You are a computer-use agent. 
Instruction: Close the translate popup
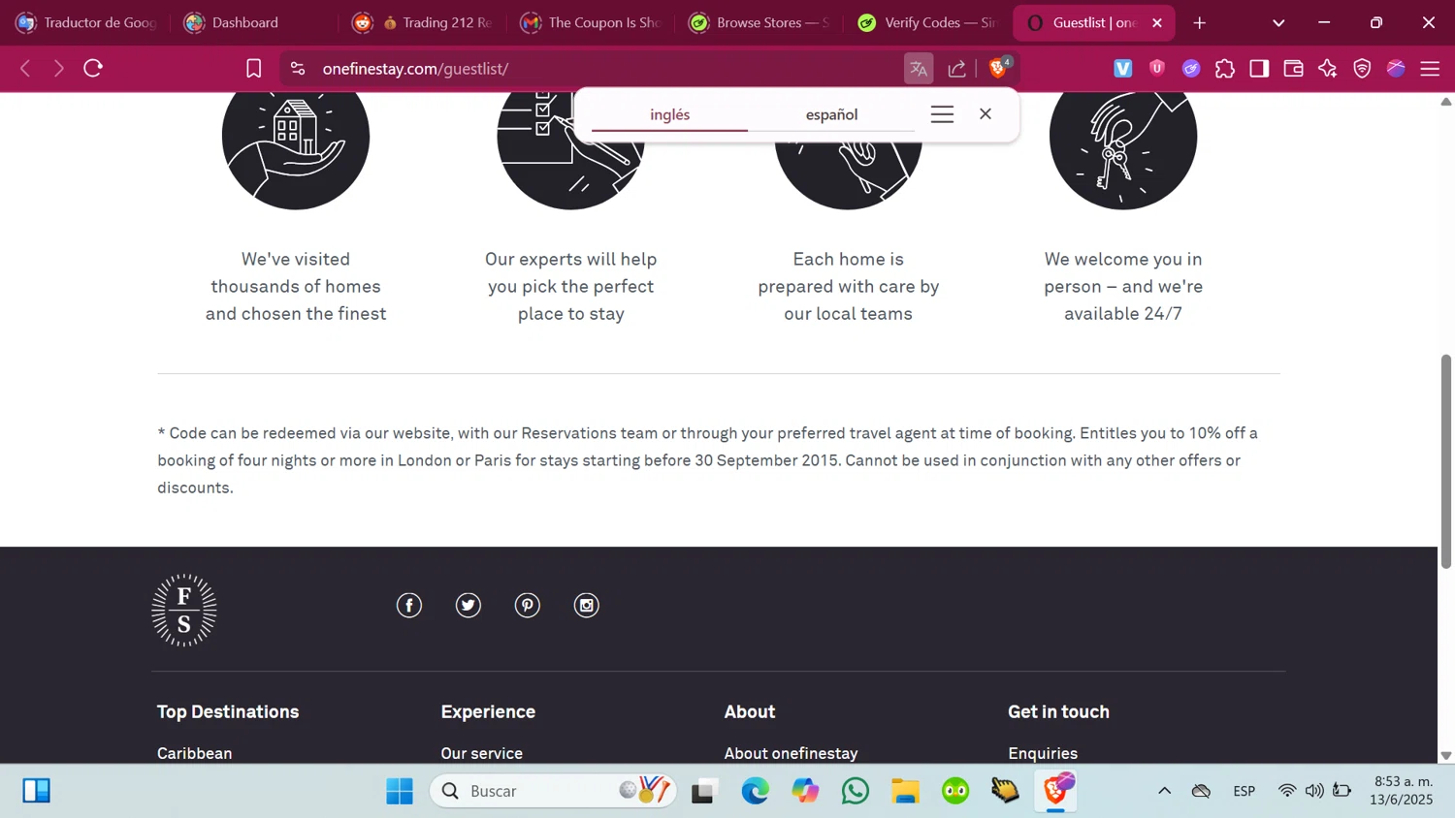[986, 114]
